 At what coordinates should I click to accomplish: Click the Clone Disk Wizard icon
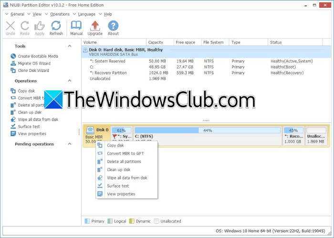click(13, 70)
